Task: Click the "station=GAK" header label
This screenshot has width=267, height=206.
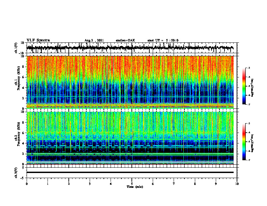Action: [125, 40]
